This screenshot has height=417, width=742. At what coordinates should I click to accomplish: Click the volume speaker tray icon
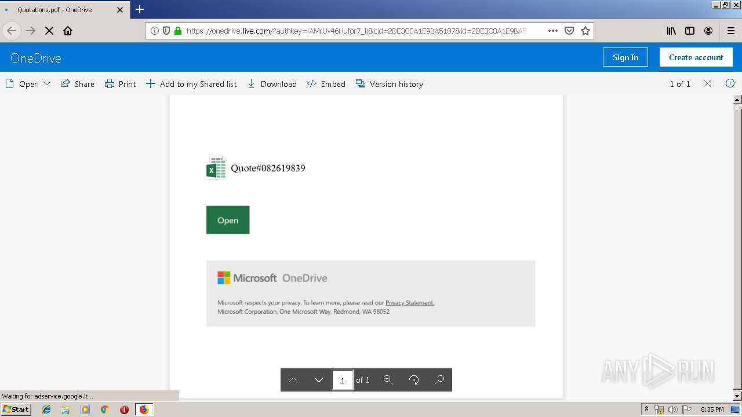[672, 409]
